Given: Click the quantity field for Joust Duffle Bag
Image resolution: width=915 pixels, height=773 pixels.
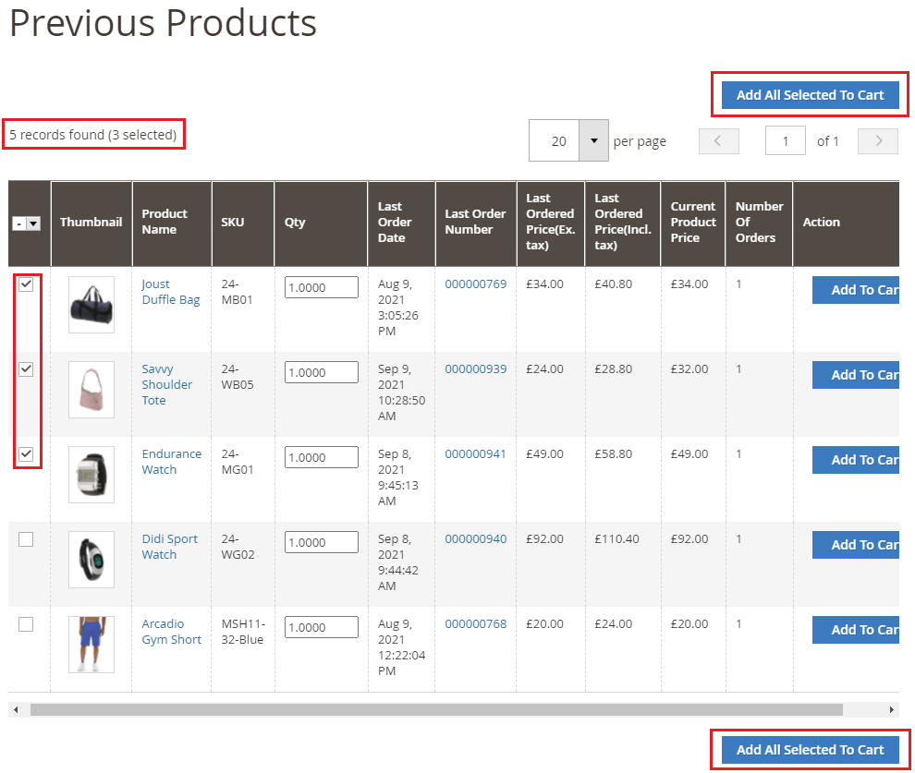Looking at the screenshot, I should click(321, 287).
